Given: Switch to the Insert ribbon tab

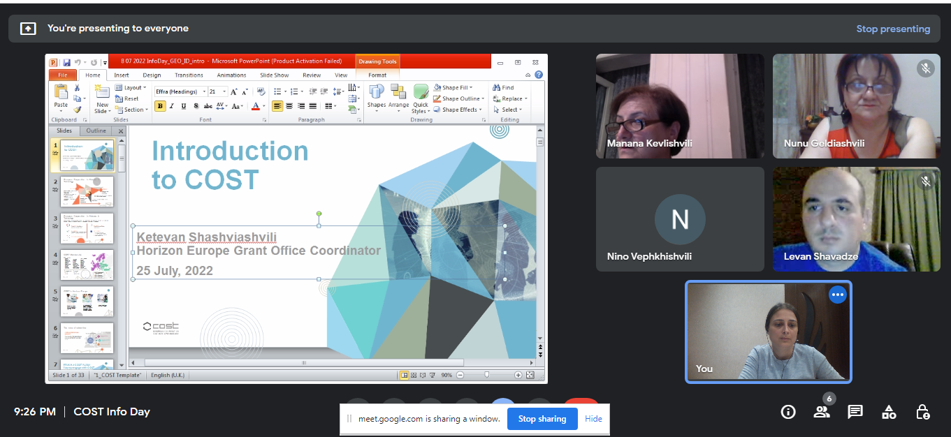Looking at the screenshot, I should [x=122, y=75].
